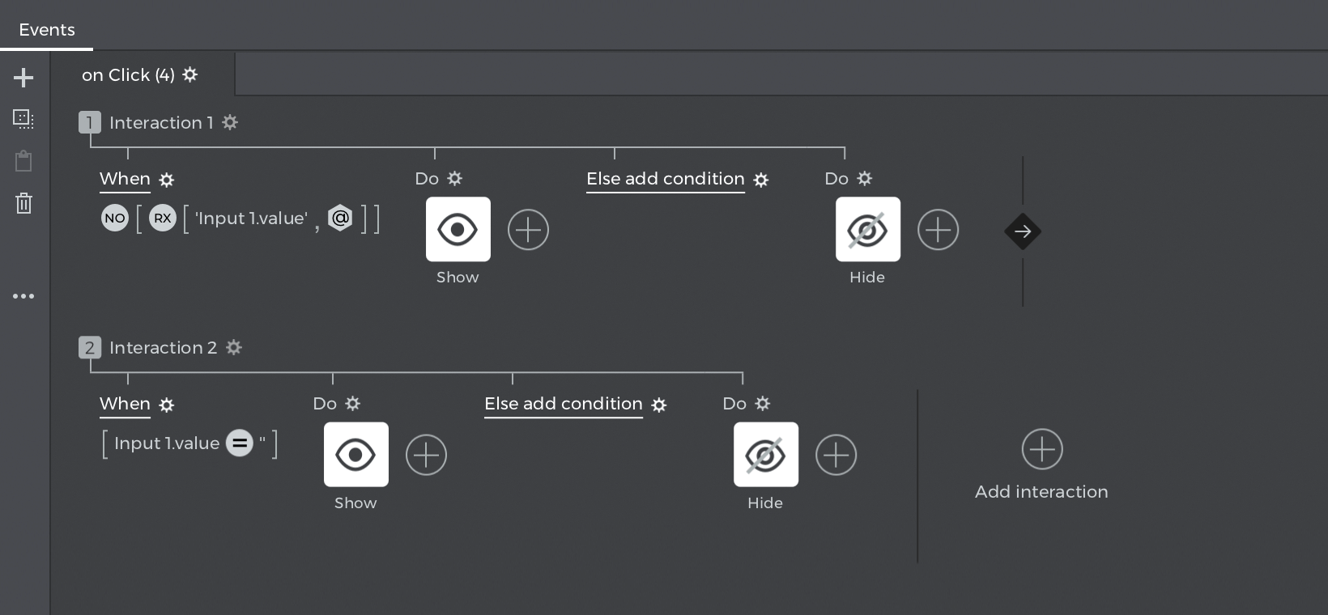Open settings gear next to Interaction 1
The image size is (1328, 615).
point(231,122)
